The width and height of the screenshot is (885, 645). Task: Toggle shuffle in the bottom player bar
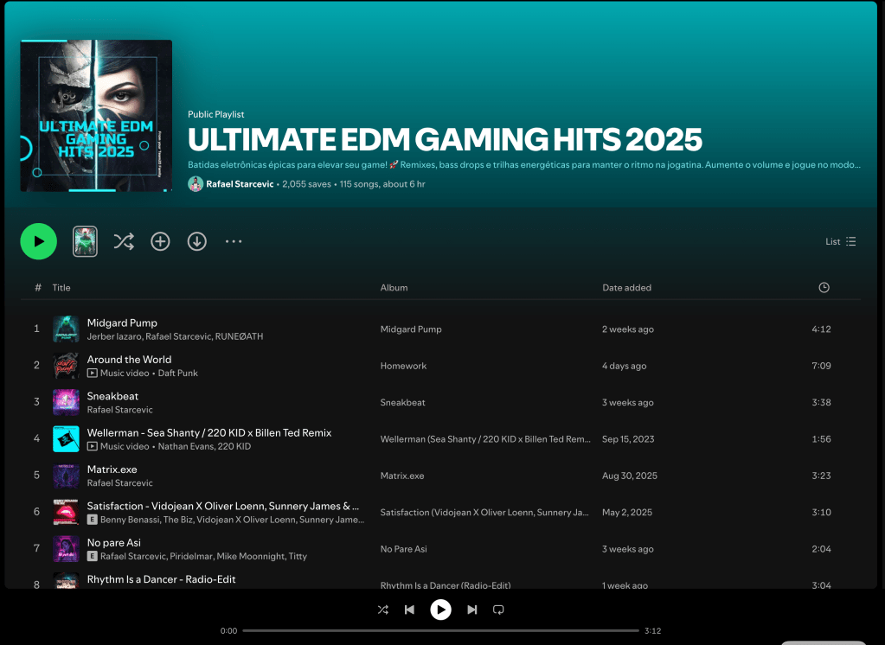[x=382, y=610]
